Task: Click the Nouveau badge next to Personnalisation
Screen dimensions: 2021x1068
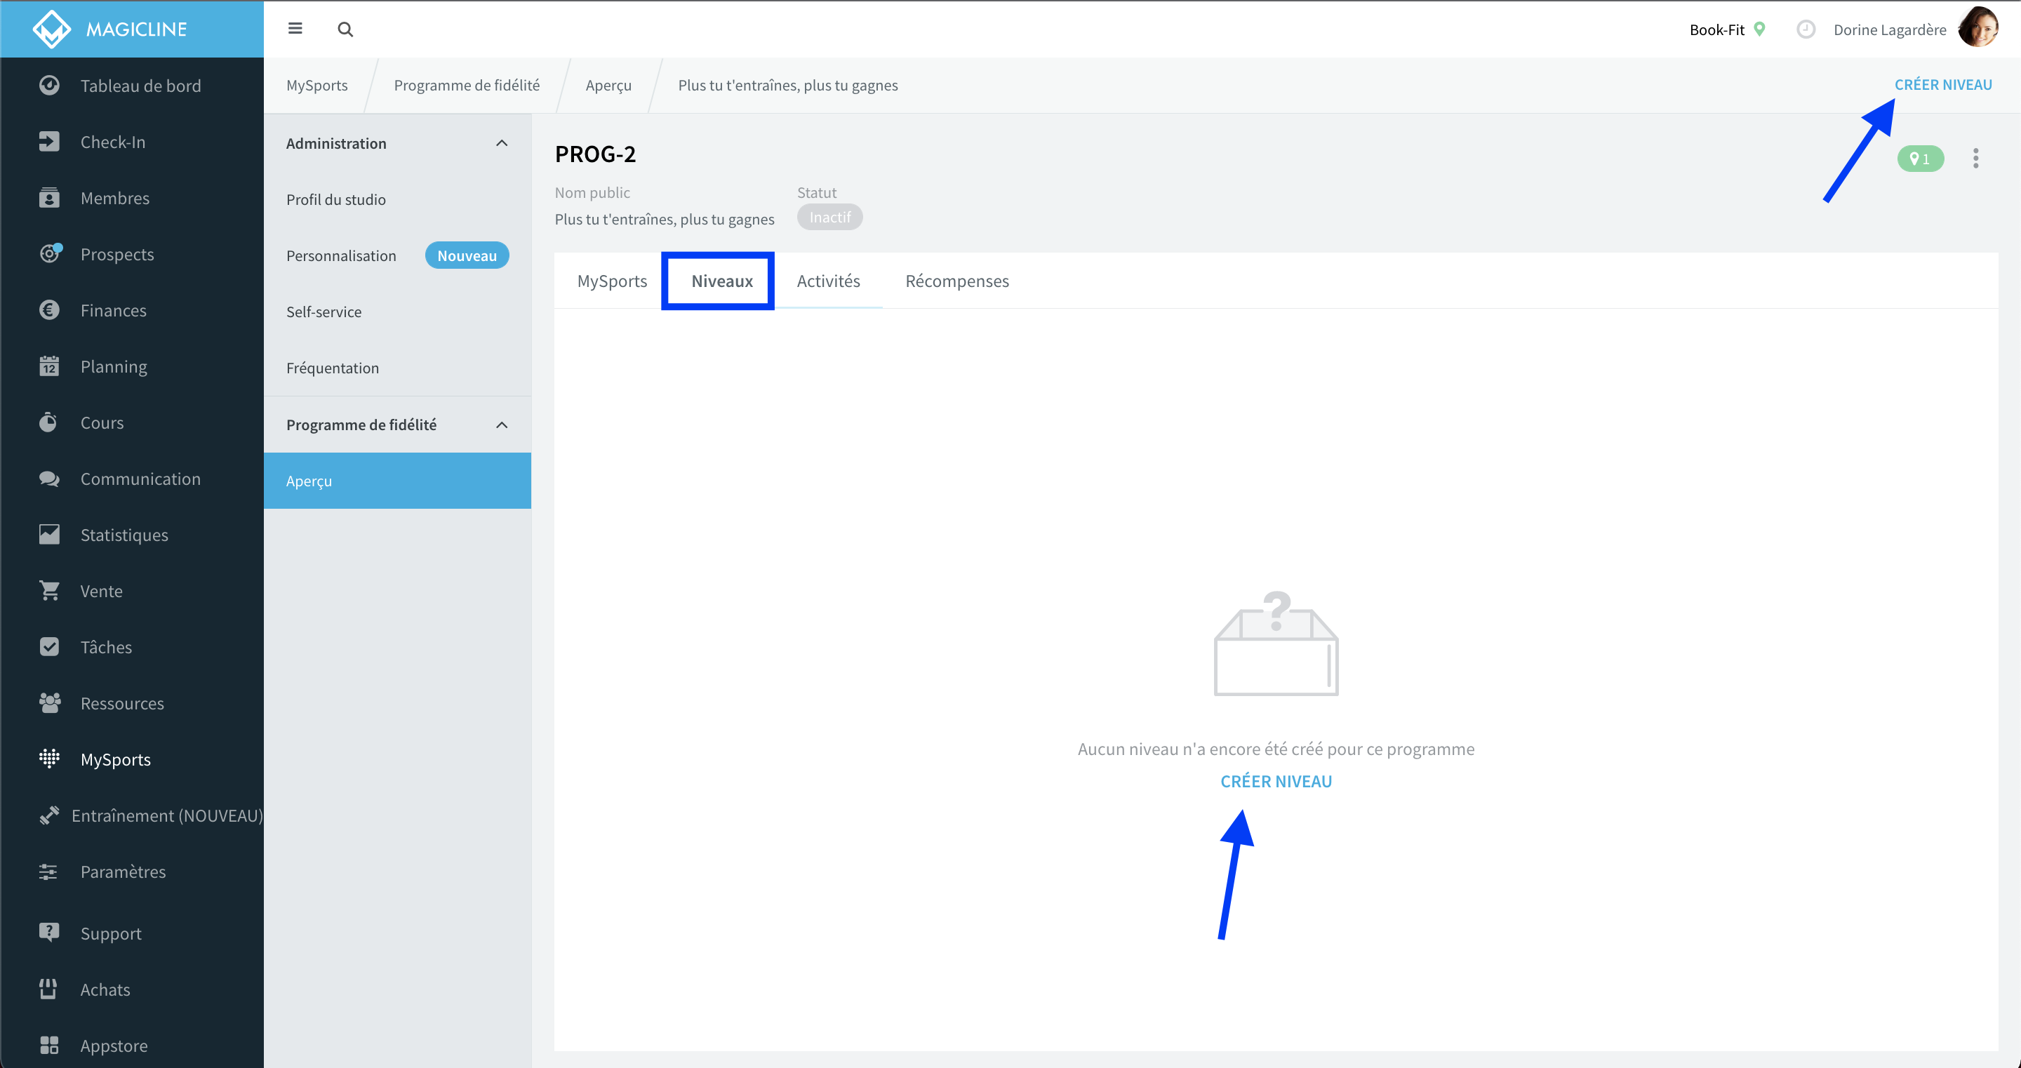Action: click(x=467, y=256)
